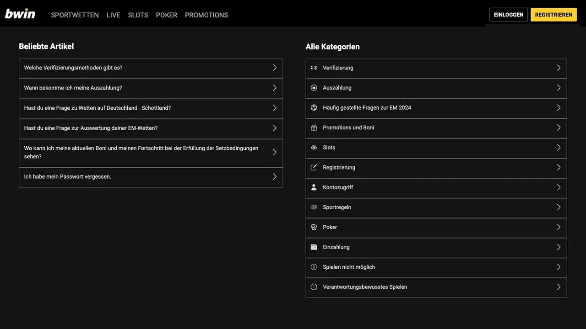Click the Promotions und Boni gift icon
Viewport: 586px width, 329px height.
point(314,127)
